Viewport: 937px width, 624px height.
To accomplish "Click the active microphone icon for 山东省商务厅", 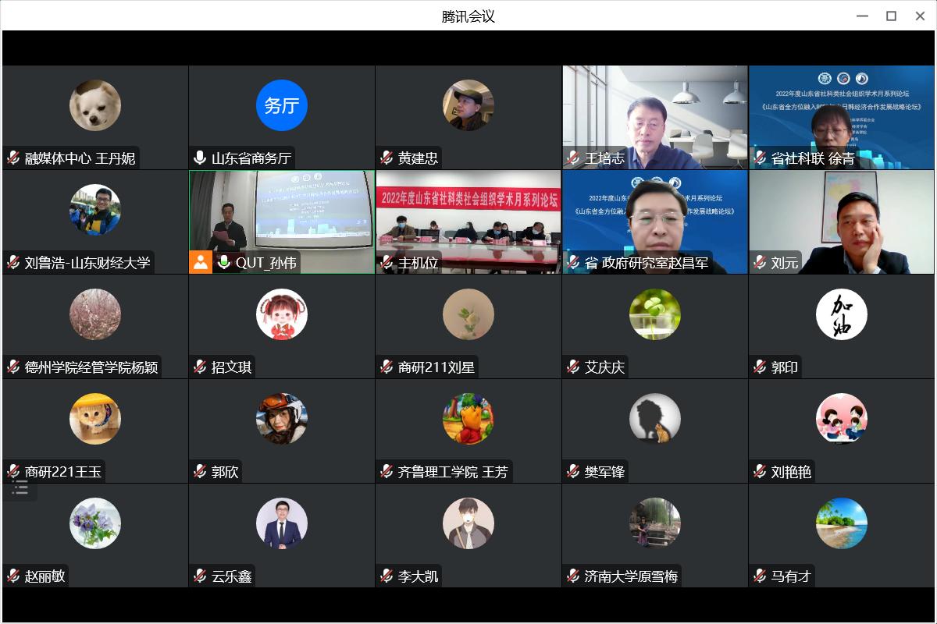I will tap(200, 158).
